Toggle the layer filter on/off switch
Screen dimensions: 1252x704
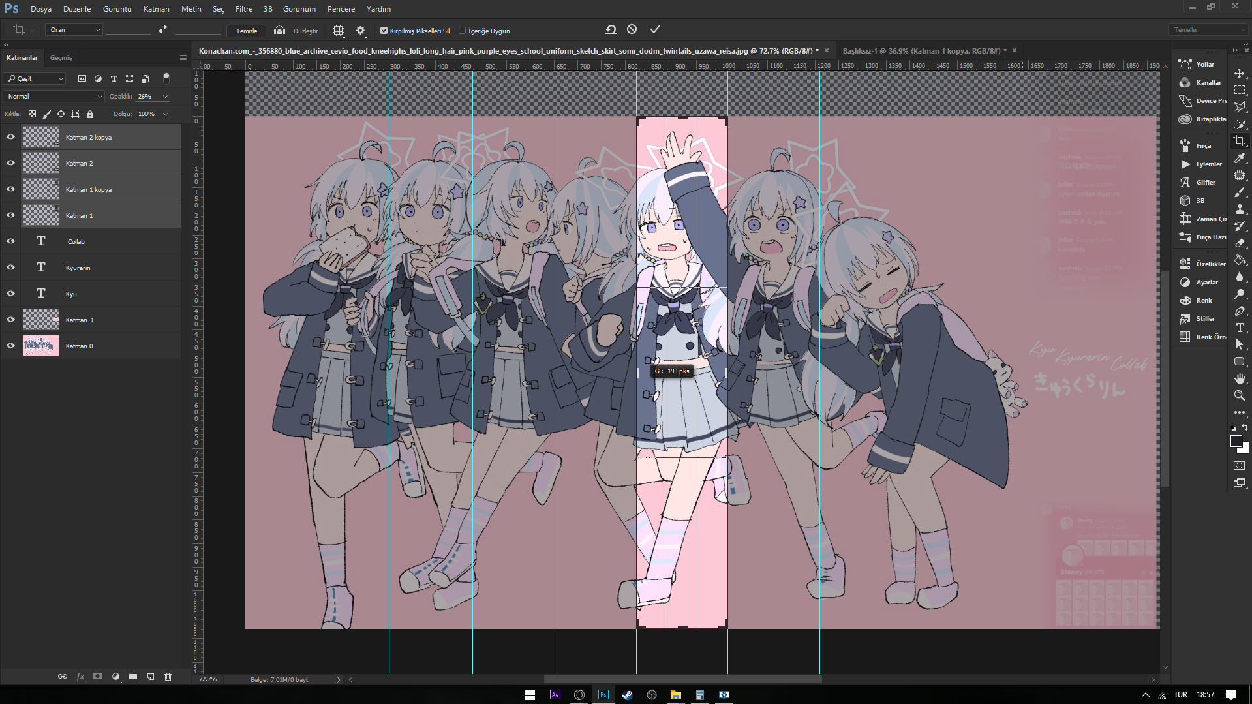166,78
